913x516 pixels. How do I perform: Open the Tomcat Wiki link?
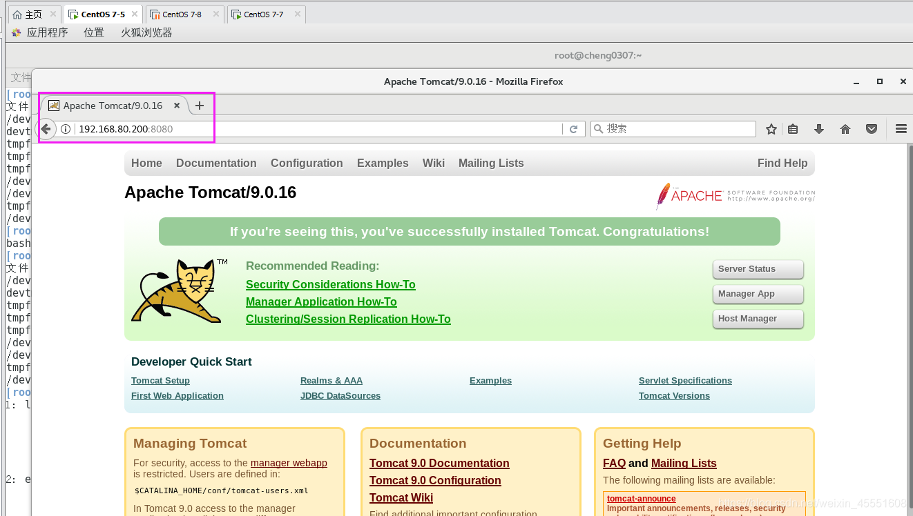[401, 498]
